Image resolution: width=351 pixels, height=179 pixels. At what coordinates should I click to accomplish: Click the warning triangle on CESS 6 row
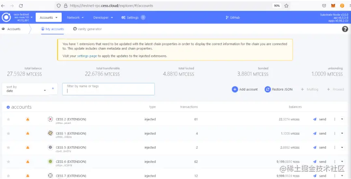[x=28, y=162]
